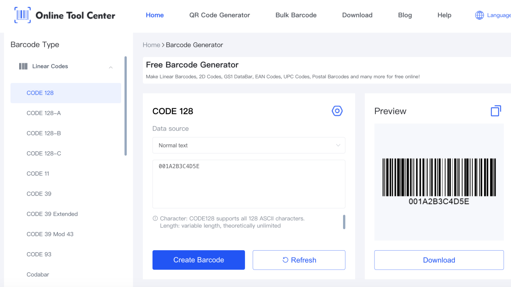Open the Normal text data source dropdown
The height and width of the screenshot is (287, 511).
[x=249, y=145]
